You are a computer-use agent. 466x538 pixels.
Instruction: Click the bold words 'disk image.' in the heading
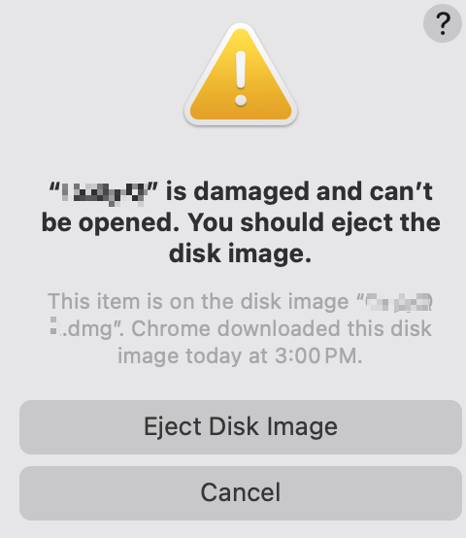point(240,253)
